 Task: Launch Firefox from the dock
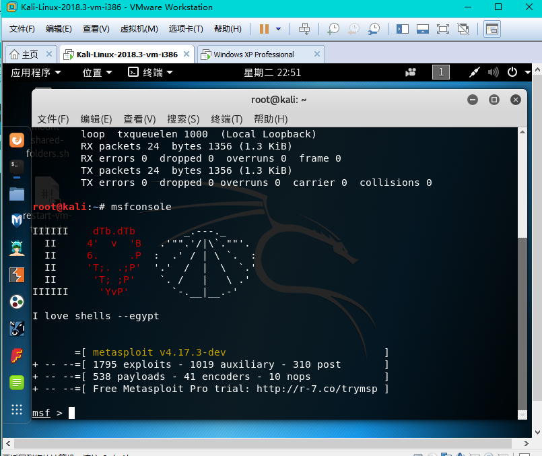(x=17, y=140)
